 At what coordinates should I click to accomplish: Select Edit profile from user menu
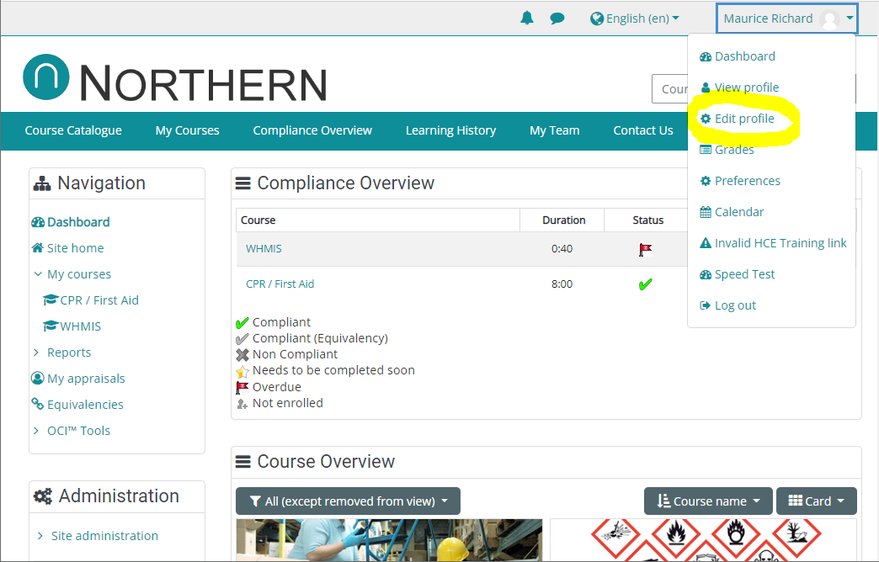pyautogui.click(x=743, y=119)
